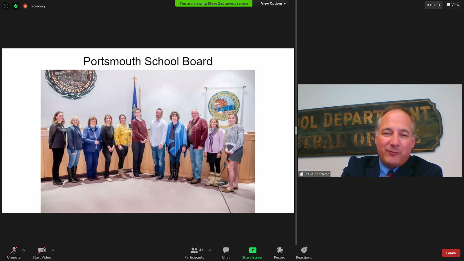Screen dimensions: 464x261
Task: Unmute the microphone
Action: pos(14,252)
